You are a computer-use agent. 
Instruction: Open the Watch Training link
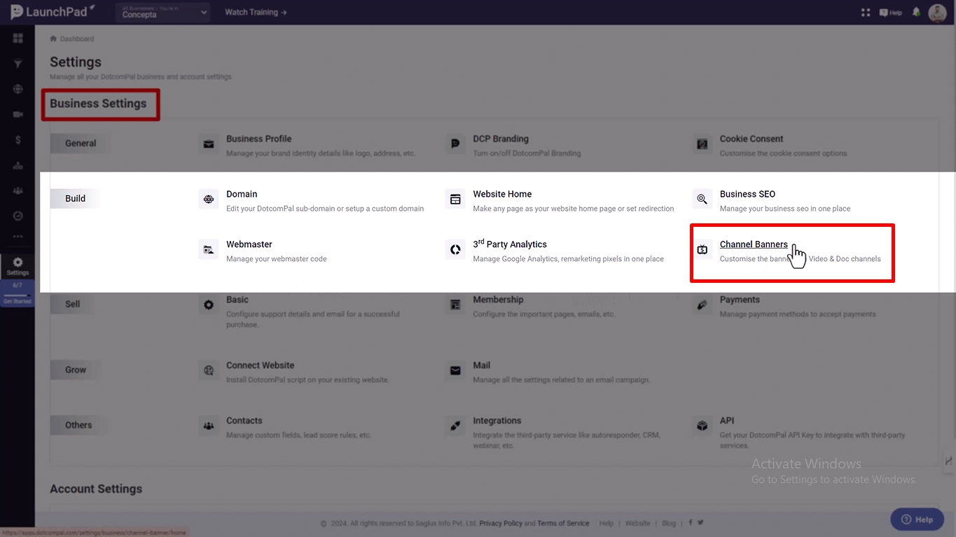click(x=256, y=13)
